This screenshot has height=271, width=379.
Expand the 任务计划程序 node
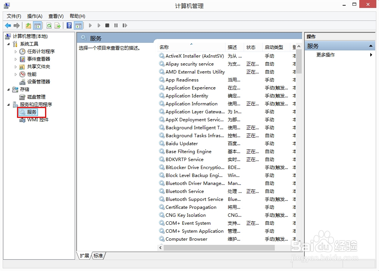pyautogui.click(x=16, y=51)
